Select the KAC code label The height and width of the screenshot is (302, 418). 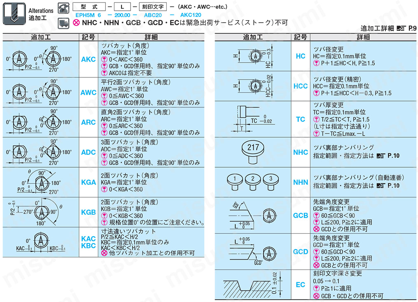point(89,239)
